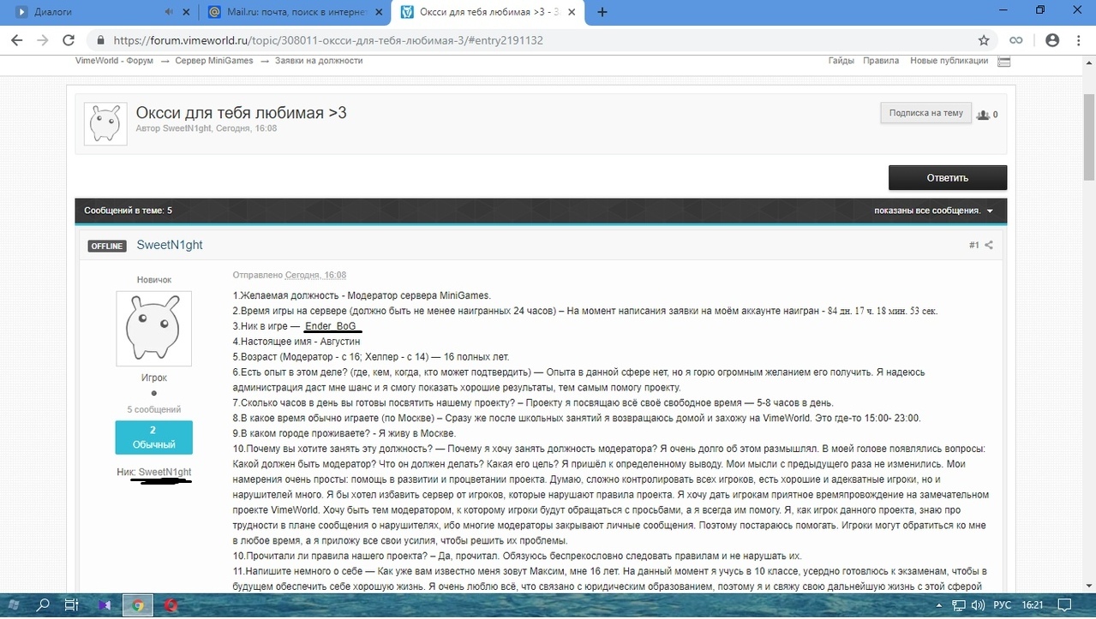Image resolution: width=1096 pixels, height=619 pixels.
Task: Open Windows taskbar search
Action: [43, 605]
